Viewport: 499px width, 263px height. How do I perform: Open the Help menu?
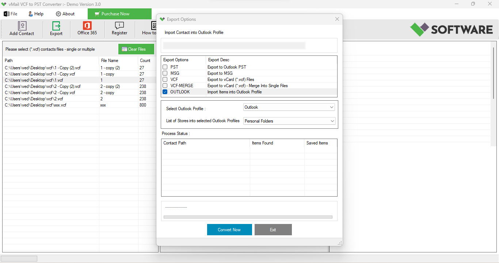point(36,14)
